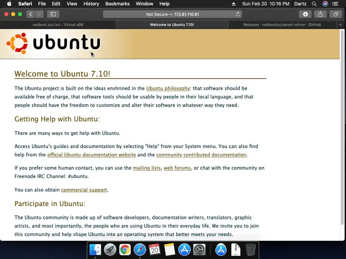Show downloads with the download arrow icon

(305, 14)
